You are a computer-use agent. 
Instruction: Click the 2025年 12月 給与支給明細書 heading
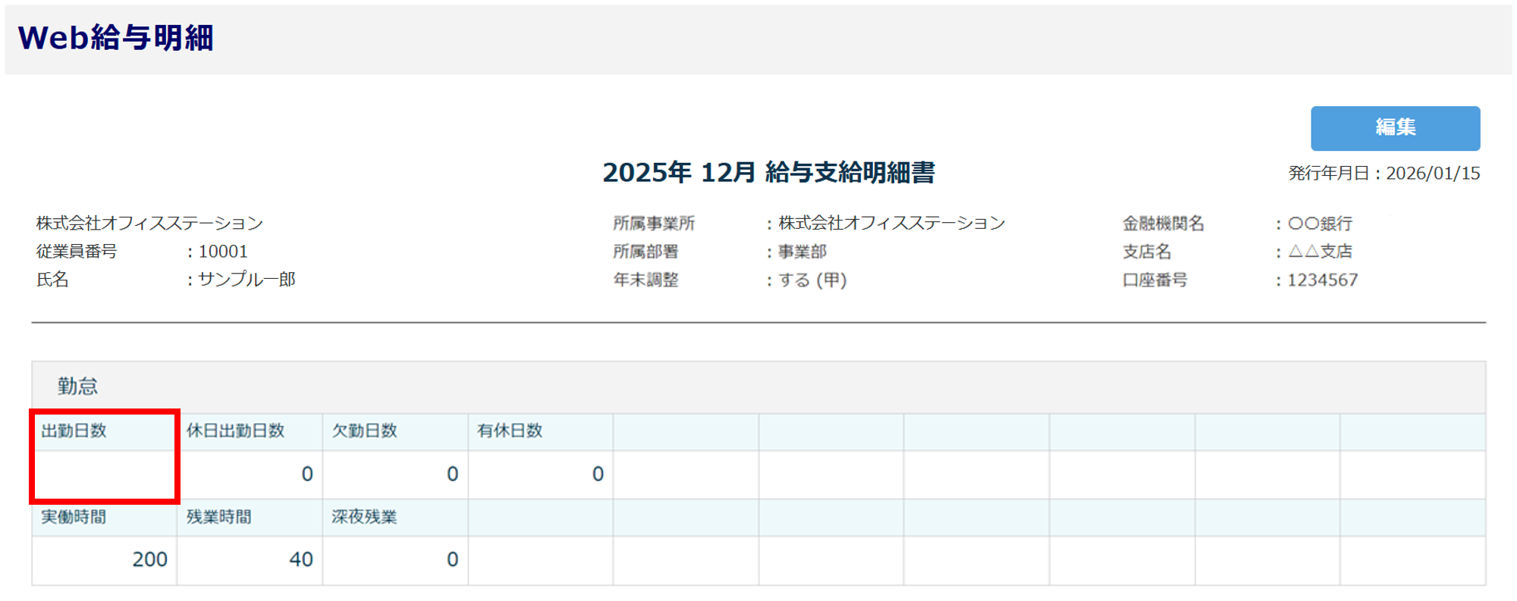[x=768, y=173]
